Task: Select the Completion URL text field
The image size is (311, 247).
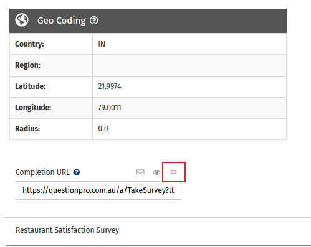Action: (x=98, y=190)
